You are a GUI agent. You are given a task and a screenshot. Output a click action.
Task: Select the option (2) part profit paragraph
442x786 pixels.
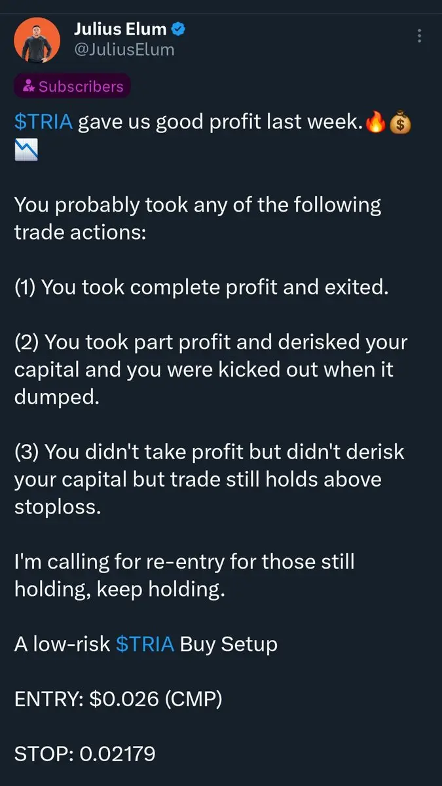tap(211, 370)
